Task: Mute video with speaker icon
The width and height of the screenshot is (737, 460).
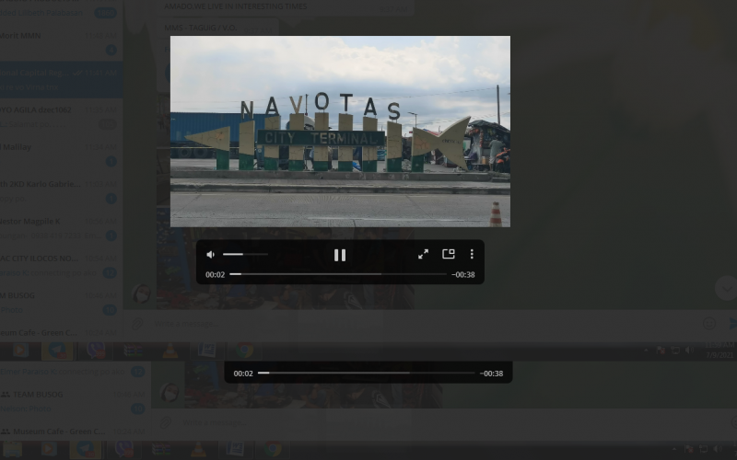Action: click(x=211, y=254)
